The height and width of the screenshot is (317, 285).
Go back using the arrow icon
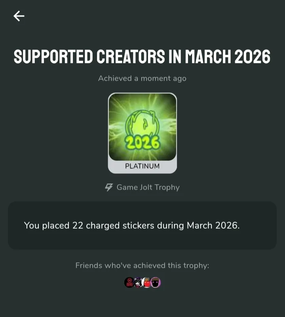point(19,16)
